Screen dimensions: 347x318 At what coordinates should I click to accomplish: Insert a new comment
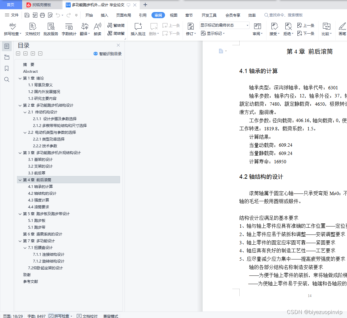[138, 29]
